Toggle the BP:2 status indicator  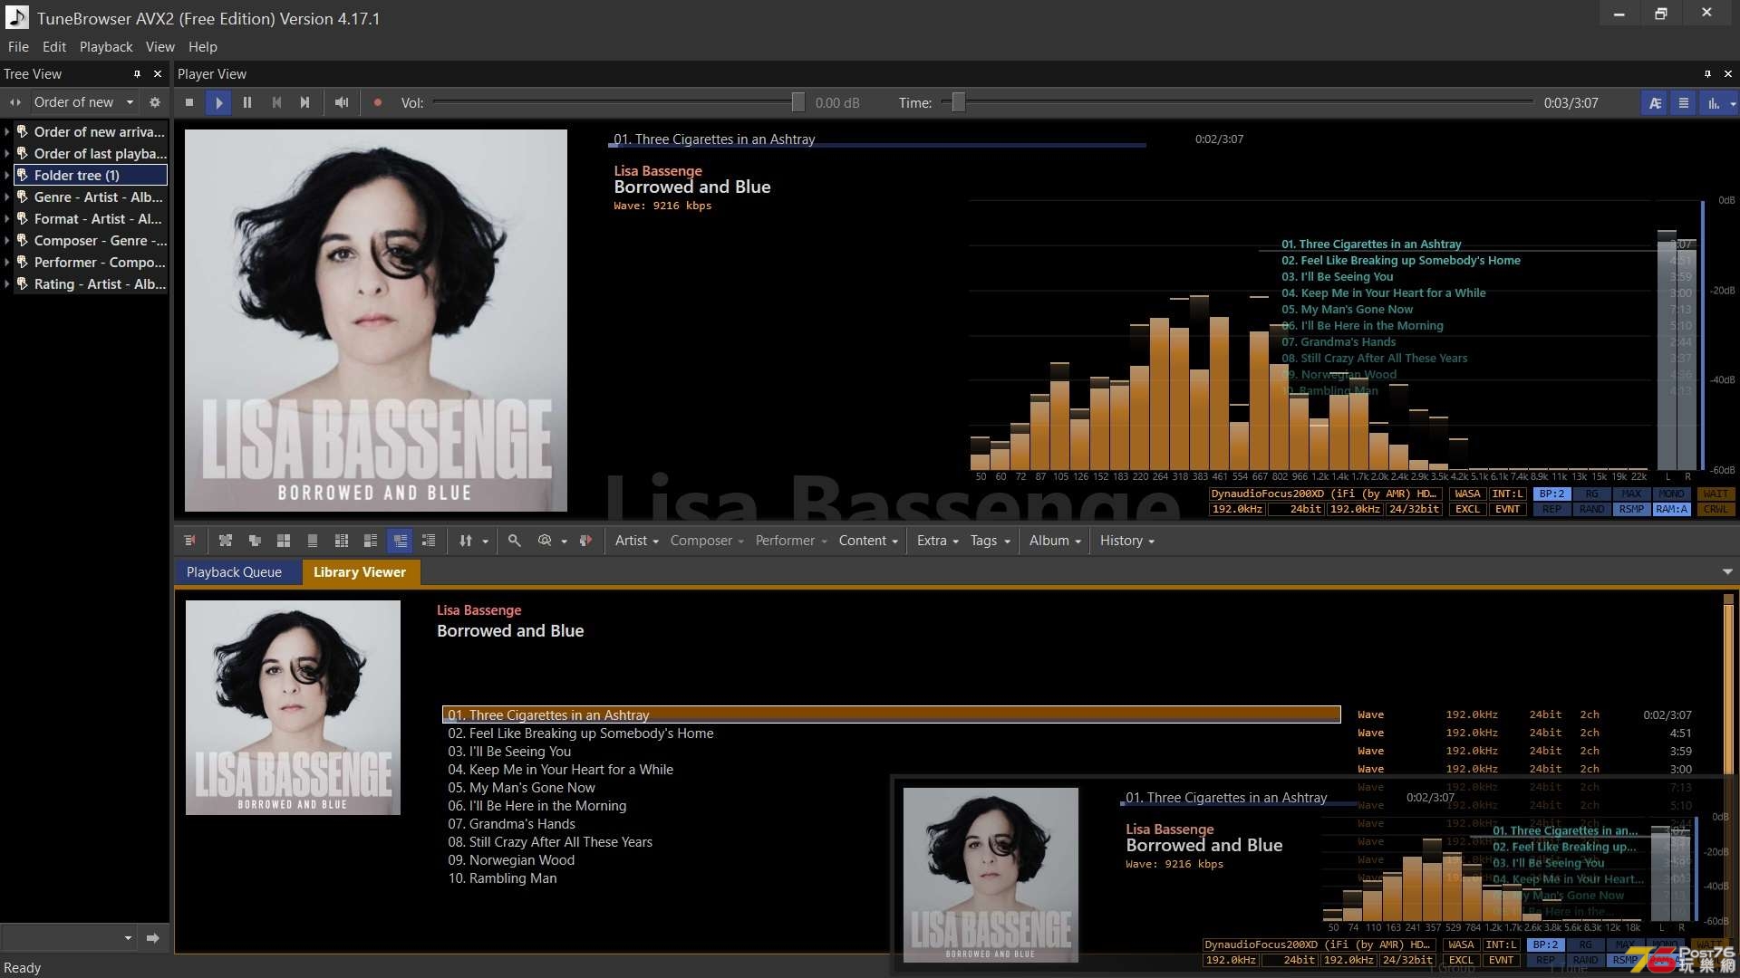coord(1551,494)
